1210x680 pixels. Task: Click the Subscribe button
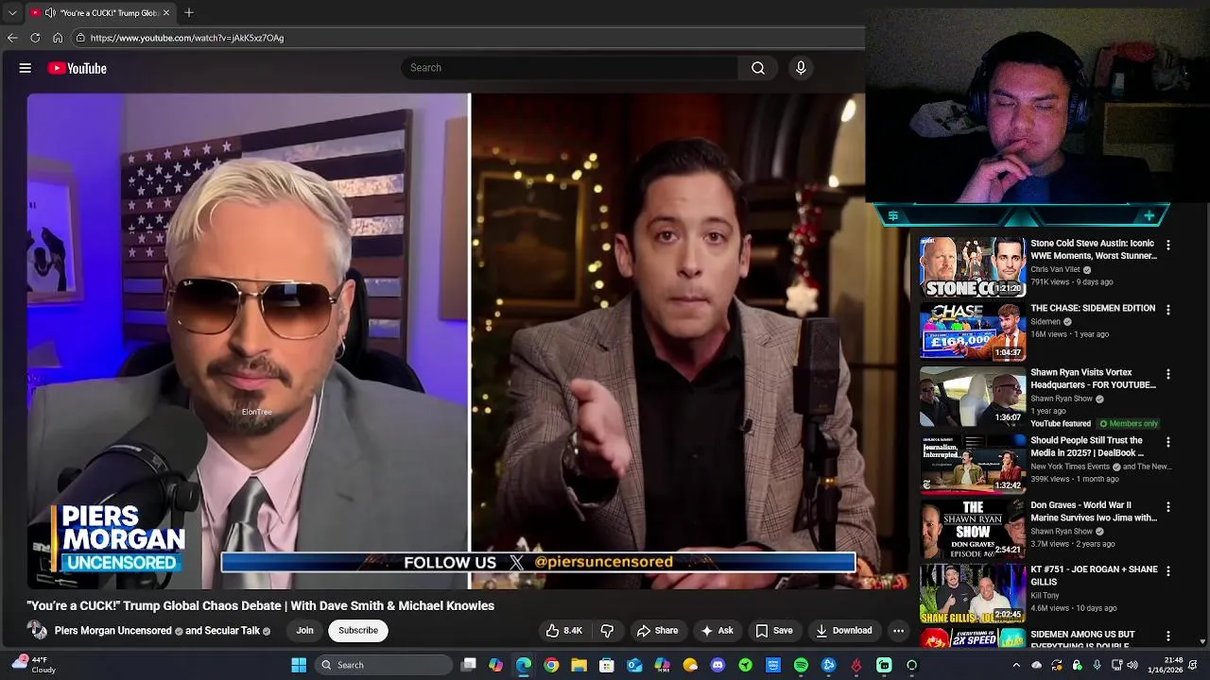(358, 631)
